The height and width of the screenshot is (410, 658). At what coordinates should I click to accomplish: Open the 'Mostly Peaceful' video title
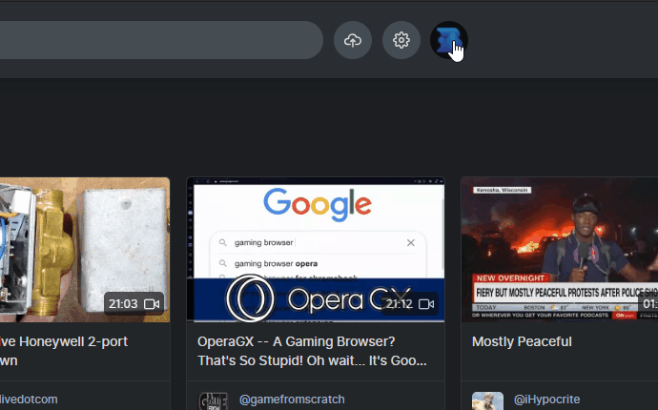[x=522, y=341]
